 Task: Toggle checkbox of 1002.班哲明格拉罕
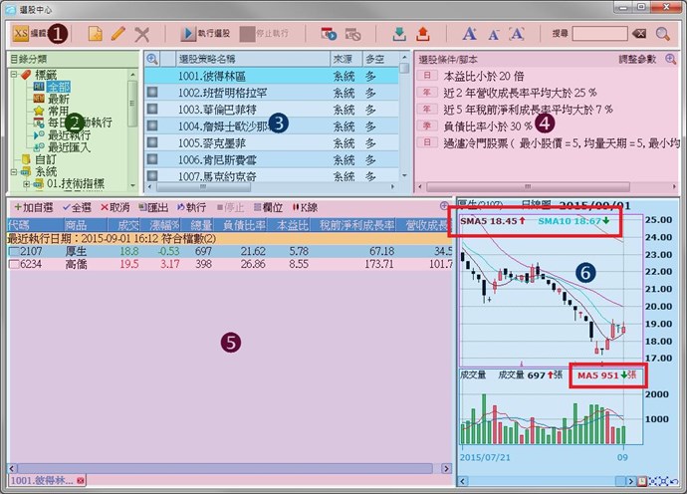click(152, 93)
